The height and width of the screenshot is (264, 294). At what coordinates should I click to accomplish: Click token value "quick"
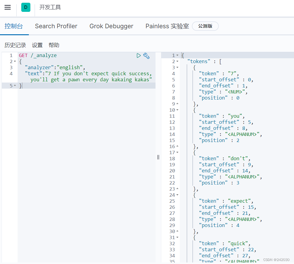click(238, 244)
